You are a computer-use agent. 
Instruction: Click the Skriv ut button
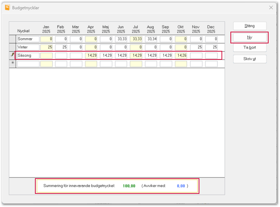[x=250, y=59]
